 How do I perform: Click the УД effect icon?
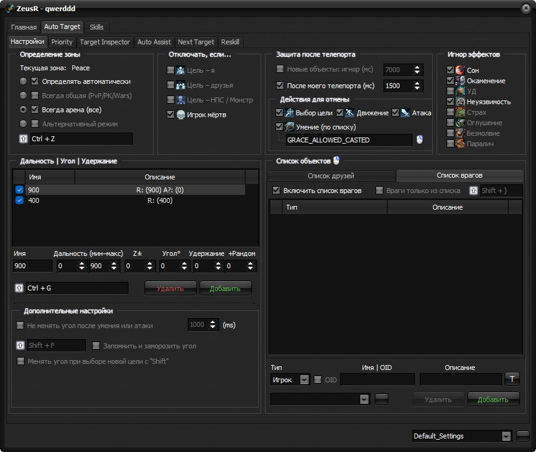pos(460,91)
